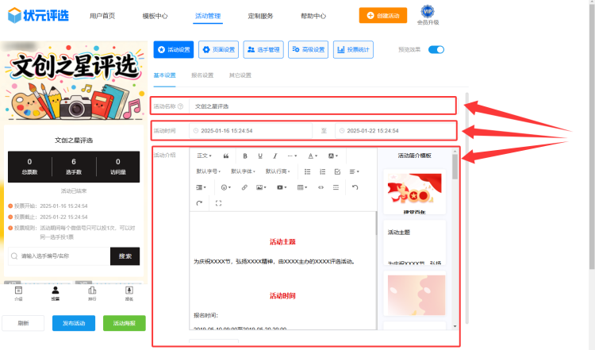Open the 活动设置 section button
The width and height of the screenshot is (595, 350).
pos(174,50)
